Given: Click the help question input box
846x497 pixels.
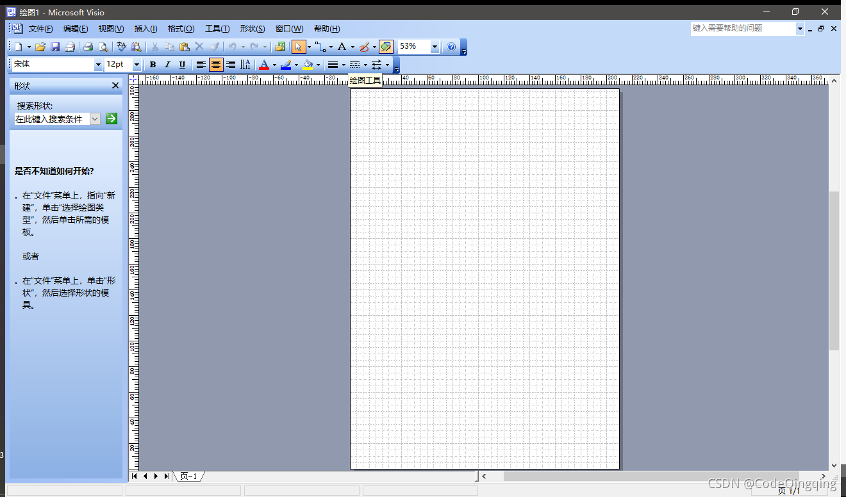Looking at the screenshot, I should pos(743,28).
